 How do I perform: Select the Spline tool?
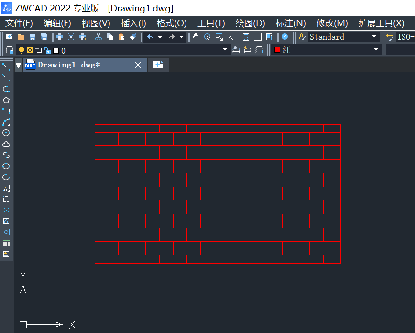coord(6,155)
